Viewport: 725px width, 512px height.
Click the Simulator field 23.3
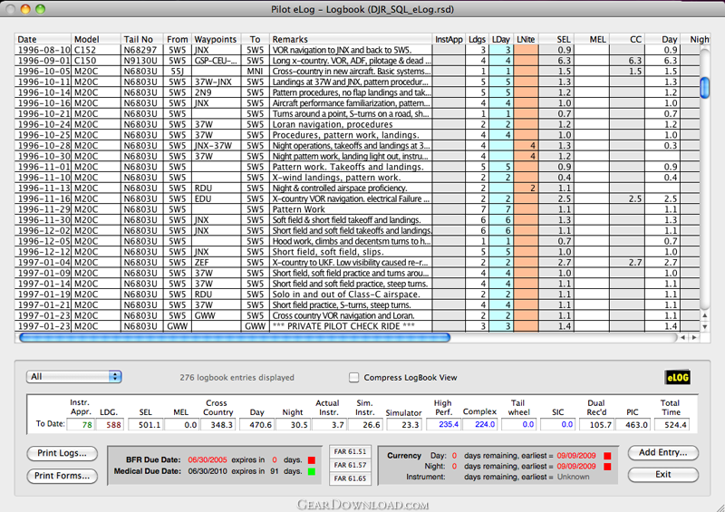pyautogui.click(x=403, y=425)
